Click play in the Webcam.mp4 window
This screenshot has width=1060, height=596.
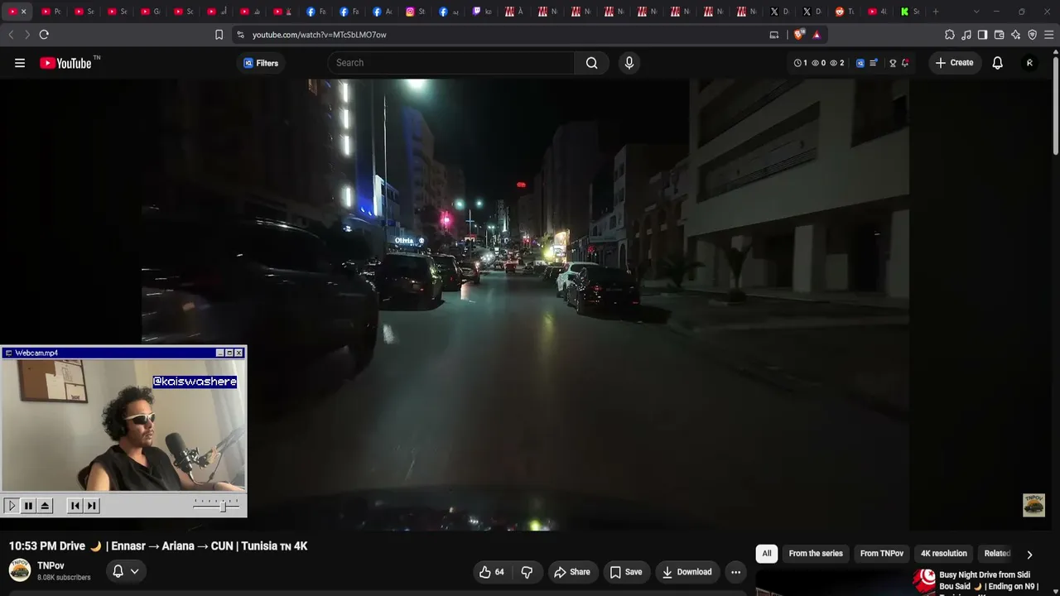pyautogui.click(x=12, y=506)
